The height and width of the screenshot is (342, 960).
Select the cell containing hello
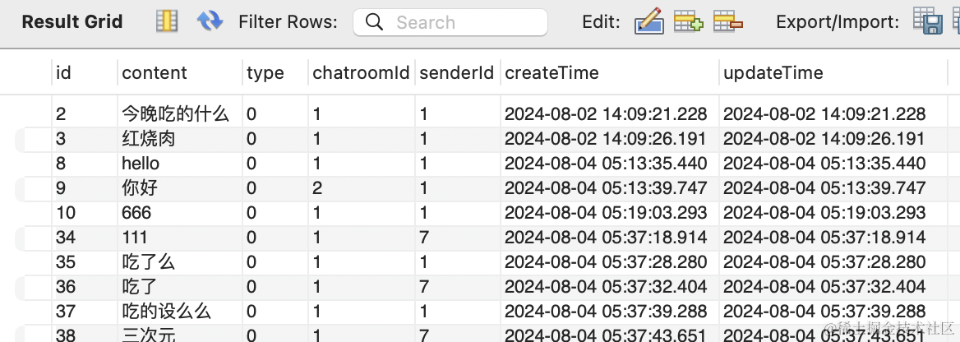coord(141,164)
